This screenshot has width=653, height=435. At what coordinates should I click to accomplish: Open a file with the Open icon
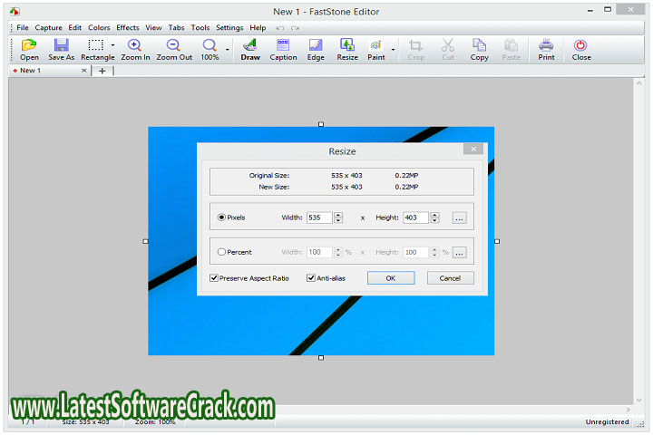(x=29, y=50)
